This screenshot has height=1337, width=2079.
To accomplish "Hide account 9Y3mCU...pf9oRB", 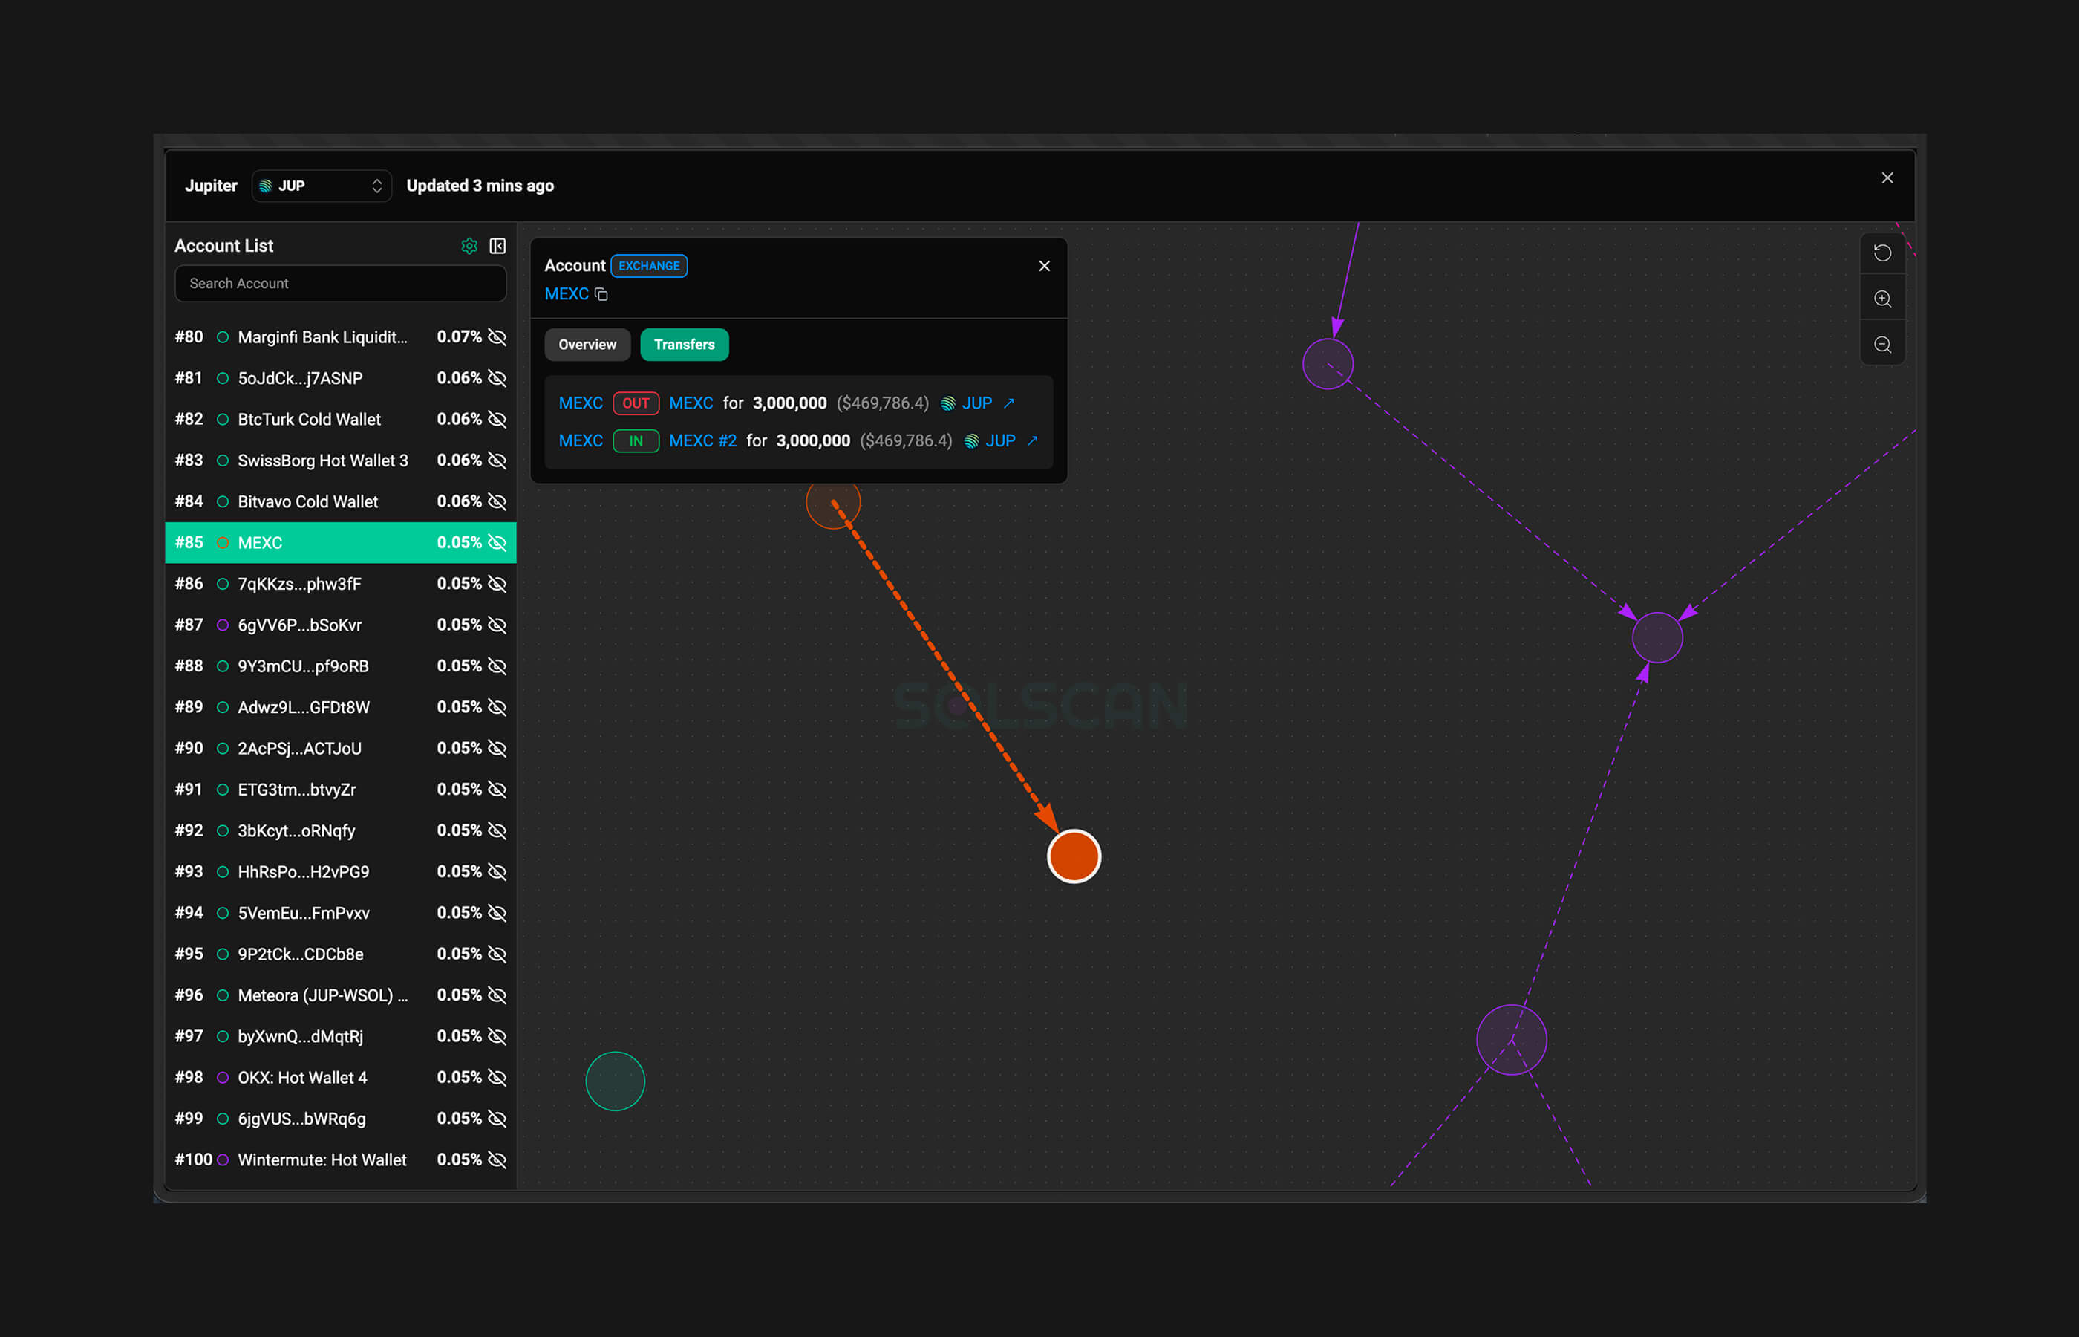I will (x=497, y=666).
